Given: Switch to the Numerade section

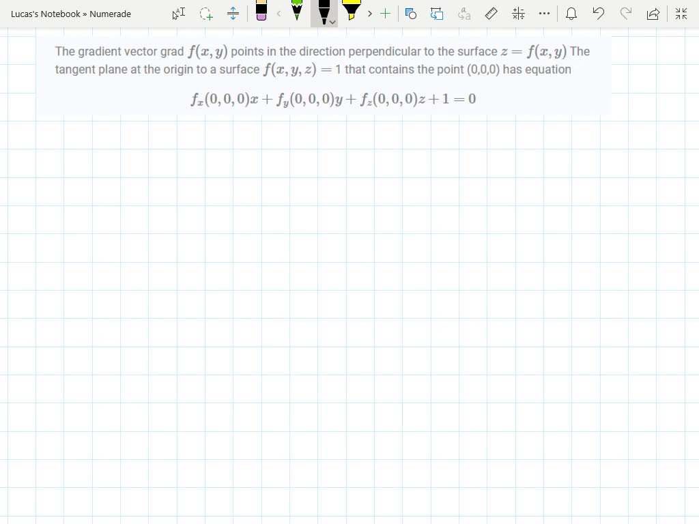Looking at the screenshot, I should 109,13.
